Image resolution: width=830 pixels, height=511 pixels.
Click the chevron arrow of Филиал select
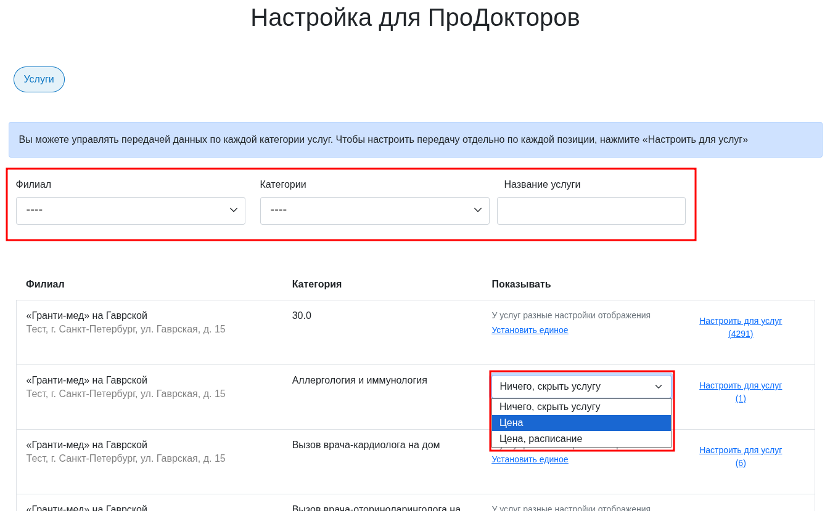tap(234, 210)
